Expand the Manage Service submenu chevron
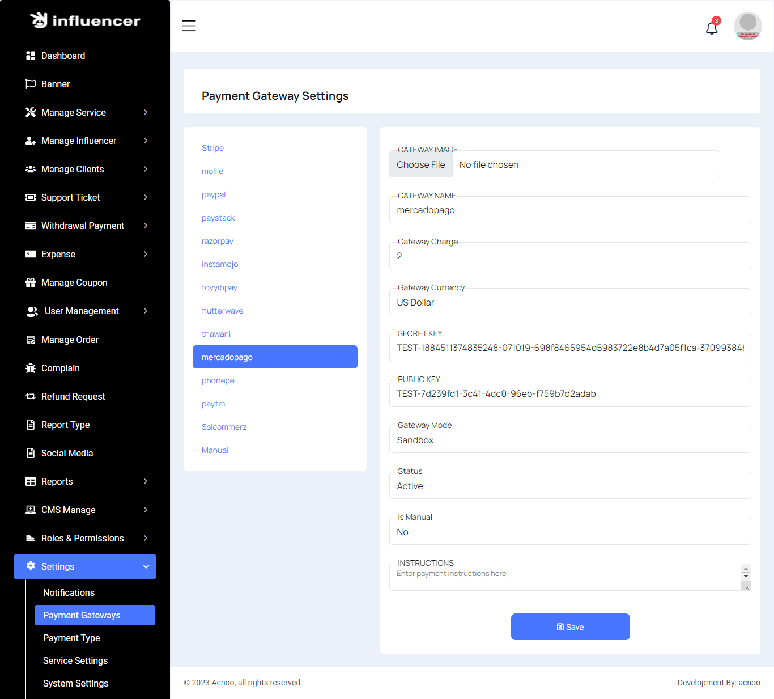This screenshot has width=774, height=699. 146,112
